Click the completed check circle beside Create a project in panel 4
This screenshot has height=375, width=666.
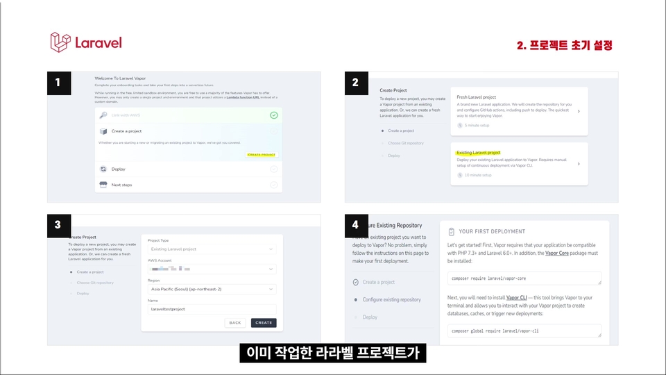pyautogui.click(x=356, y=283)
